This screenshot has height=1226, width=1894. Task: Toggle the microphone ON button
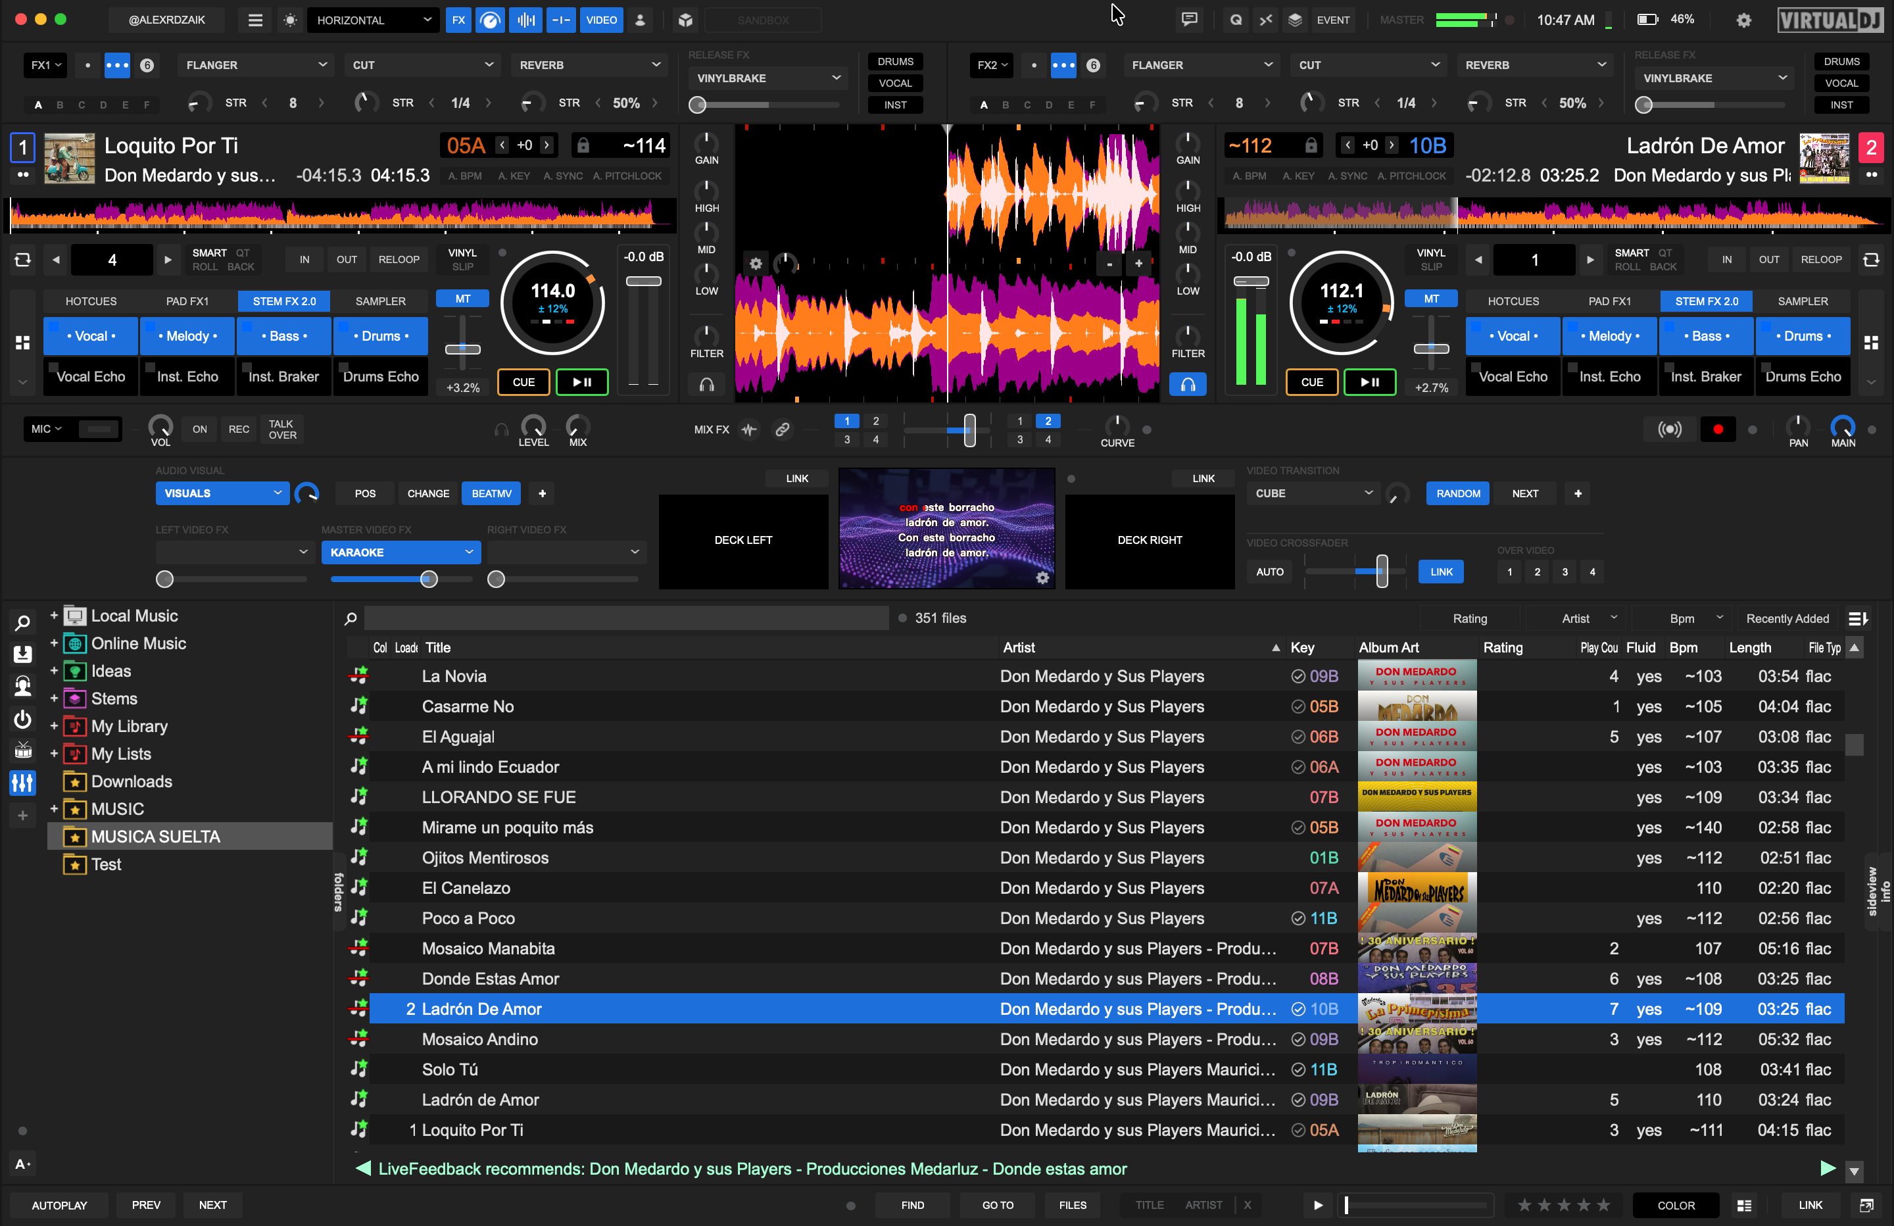[x=199, y=429]
